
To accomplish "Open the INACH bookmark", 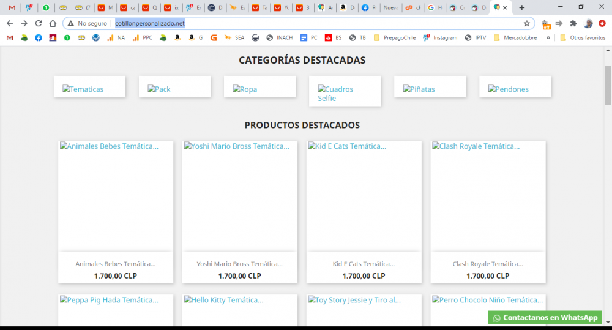I will click(x=280, y=38).
